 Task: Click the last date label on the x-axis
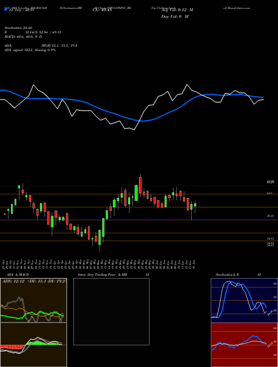click(194, 264)
